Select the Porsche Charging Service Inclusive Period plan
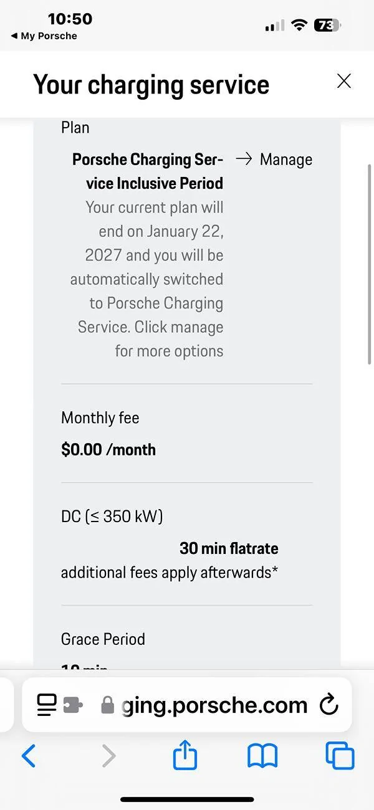374x810 pixels. point(148,171)
